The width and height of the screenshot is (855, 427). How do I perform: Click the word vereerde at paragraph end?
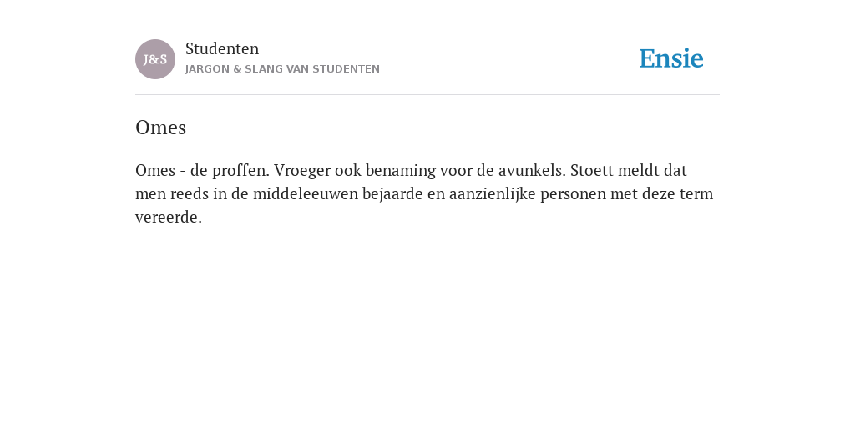(x=169, y=218)
